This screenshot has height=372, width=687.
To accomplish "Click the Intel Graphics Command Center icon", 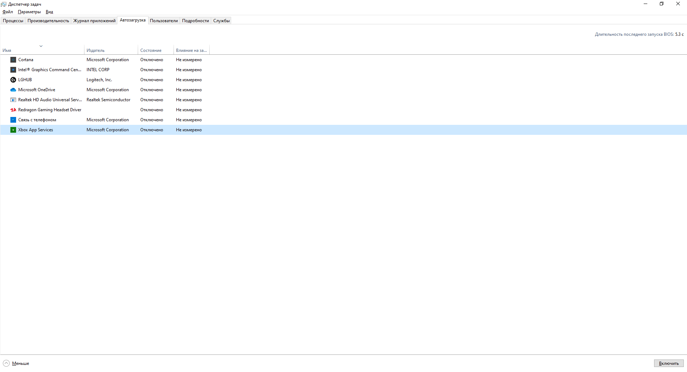I will [x=13, y=70].
